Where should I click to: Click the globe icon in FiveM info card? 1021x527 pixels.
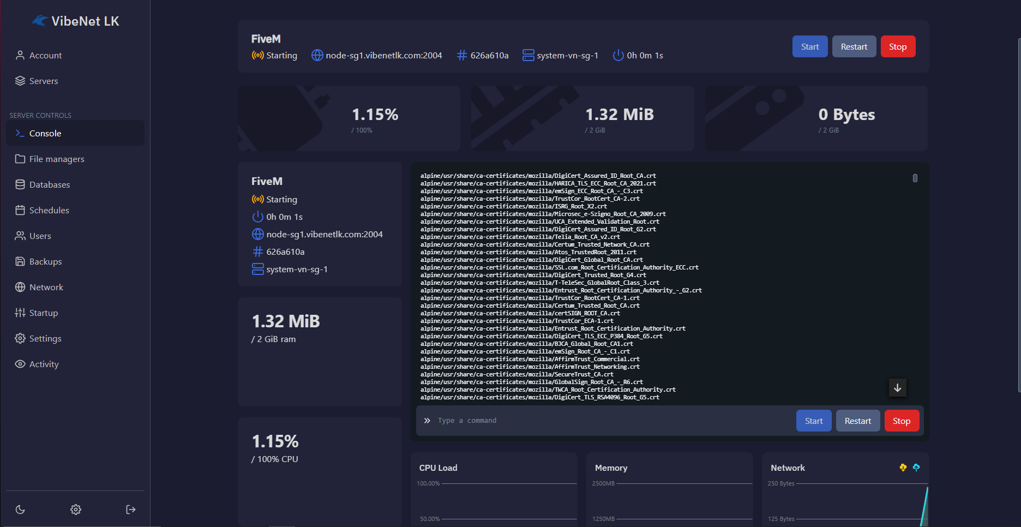click(x=257, y=234)
